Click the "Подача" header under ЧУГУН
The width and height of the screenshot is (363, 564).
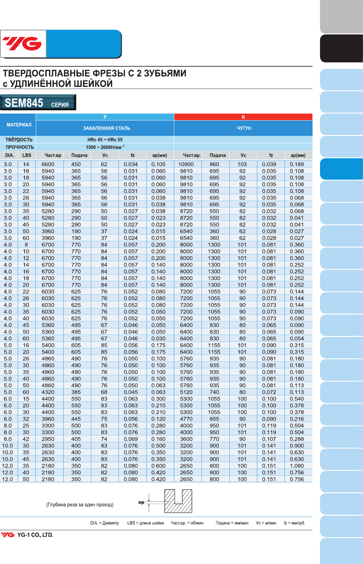tap(218, 155)
